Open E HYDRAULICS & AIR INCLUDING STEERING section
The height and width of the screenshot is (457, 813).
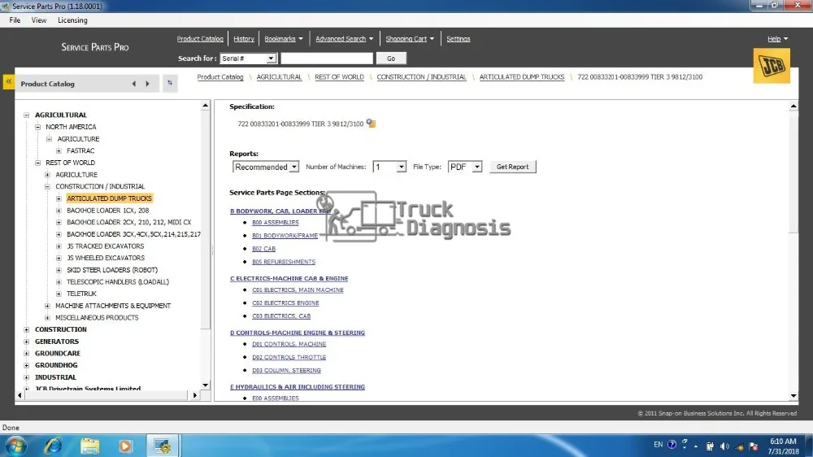[x=298, y=387]
